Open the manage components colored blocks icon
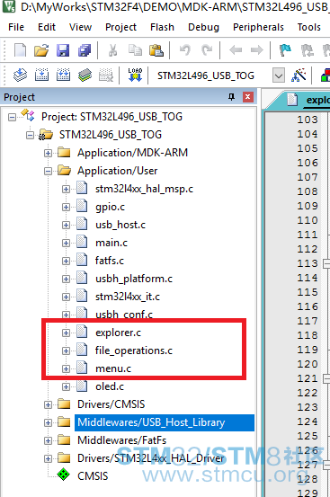 tap(326, 75)
